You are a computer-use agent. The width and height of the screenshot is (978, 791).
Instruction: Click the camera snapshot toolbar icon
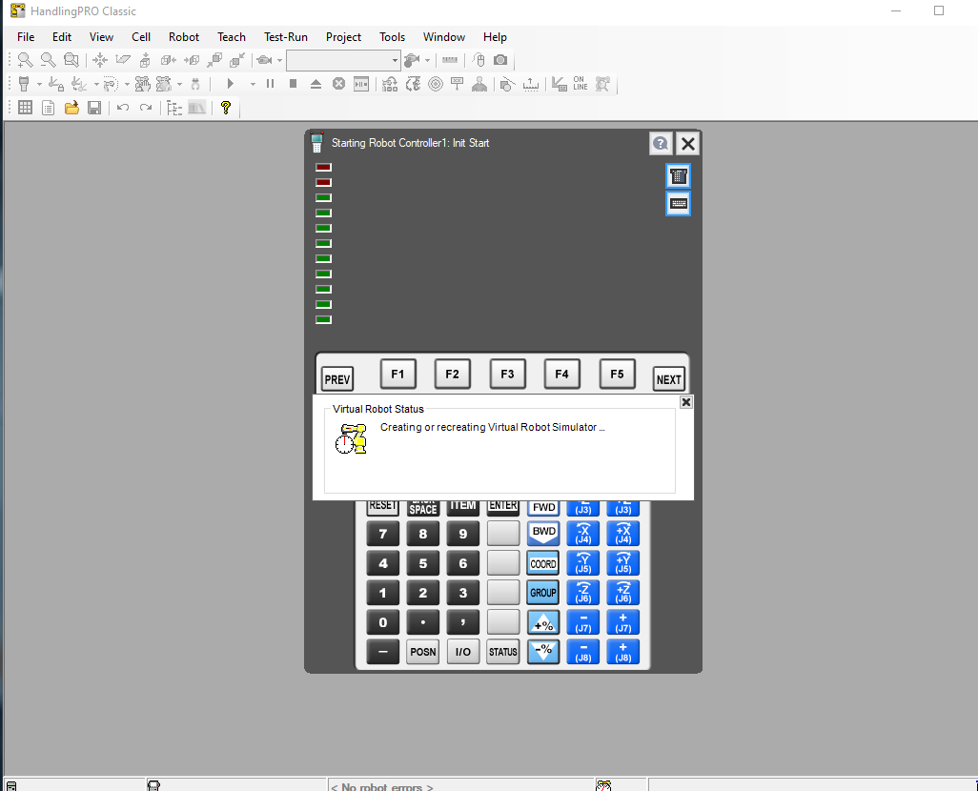point(500,60)
